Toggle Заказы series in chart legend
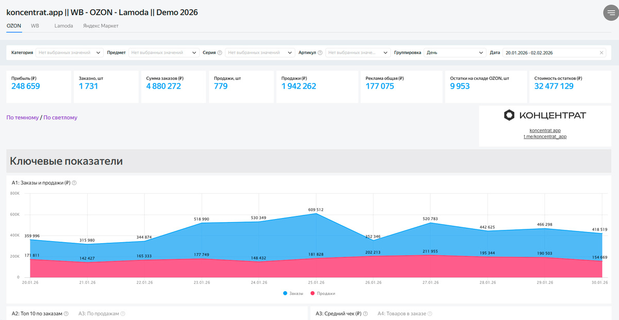 tap(293, 293)
